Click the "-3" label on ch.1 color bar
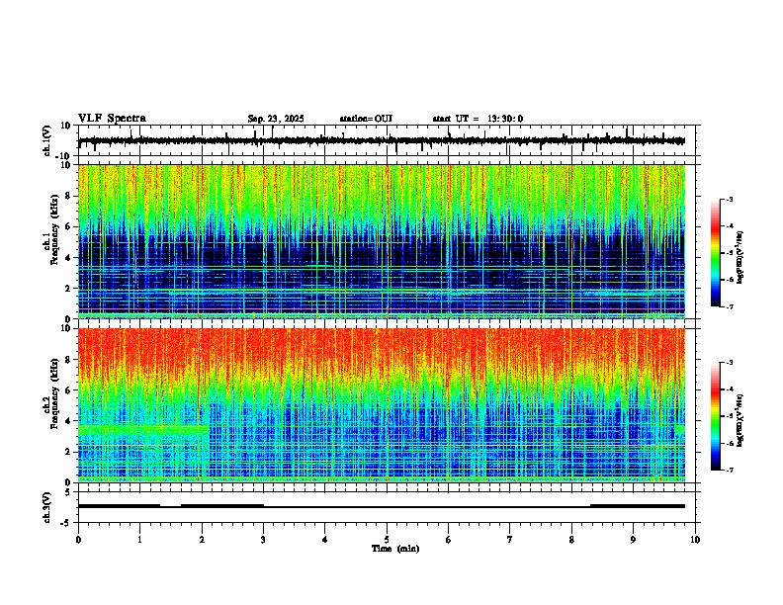This screenshot has height=605, width=783. point(729,199)
